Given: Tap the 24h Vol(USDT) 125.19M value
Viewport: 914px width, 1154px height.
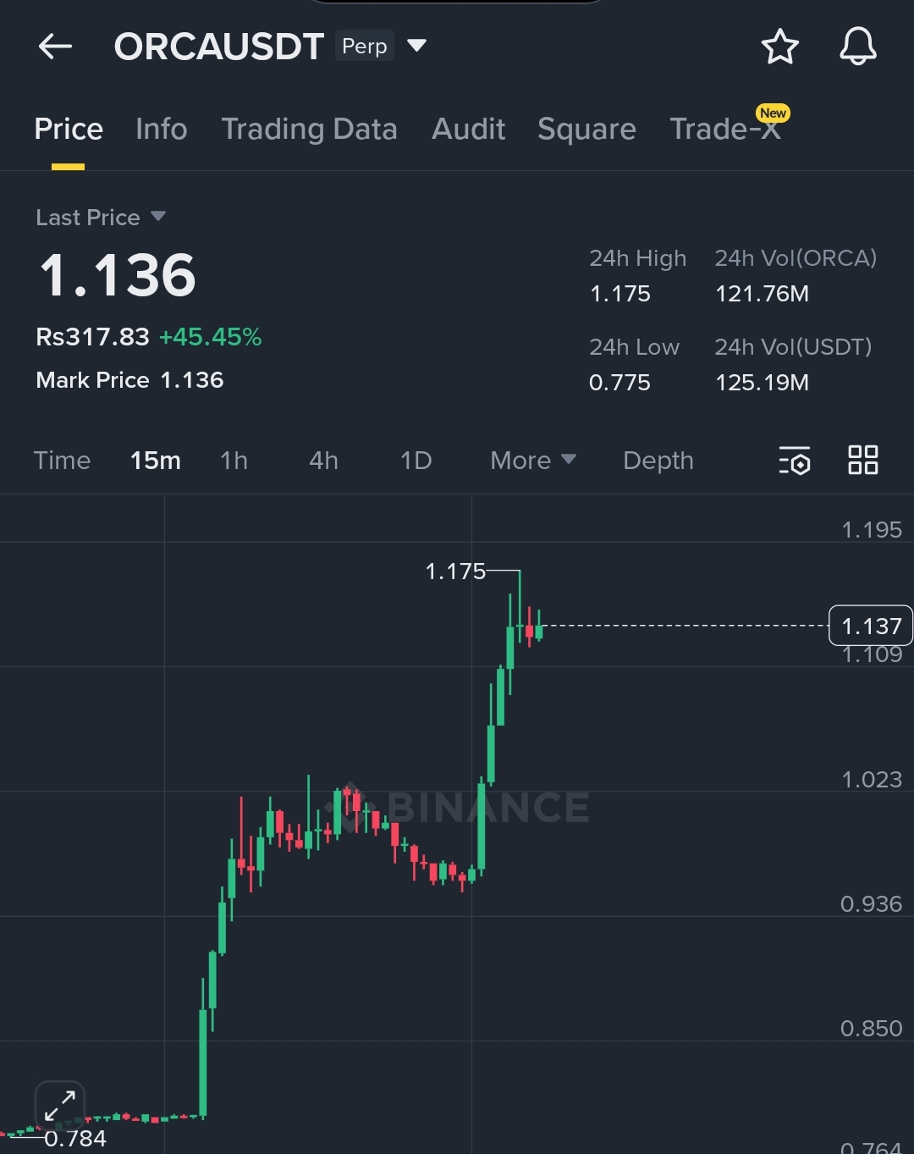Looking at the screenshot, I should [x=762, y=383].
